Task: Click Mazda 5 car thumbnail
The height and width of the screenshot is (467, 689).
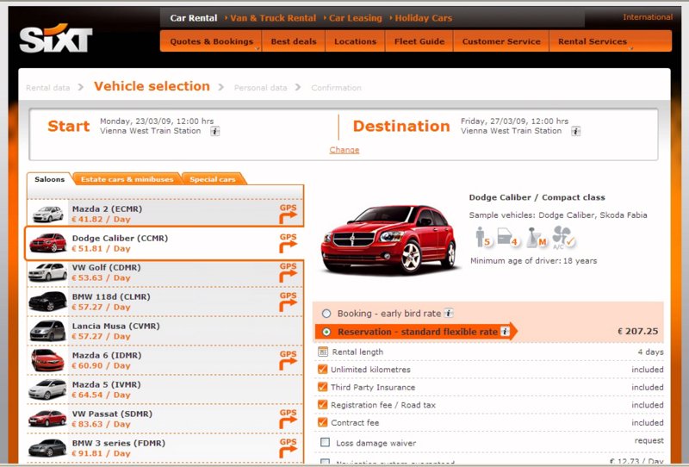Action: pyautogui.click(x=48, y=389)
